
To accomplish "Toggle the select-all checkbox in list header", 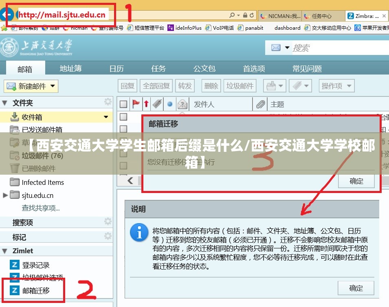I will click(123, 104).
